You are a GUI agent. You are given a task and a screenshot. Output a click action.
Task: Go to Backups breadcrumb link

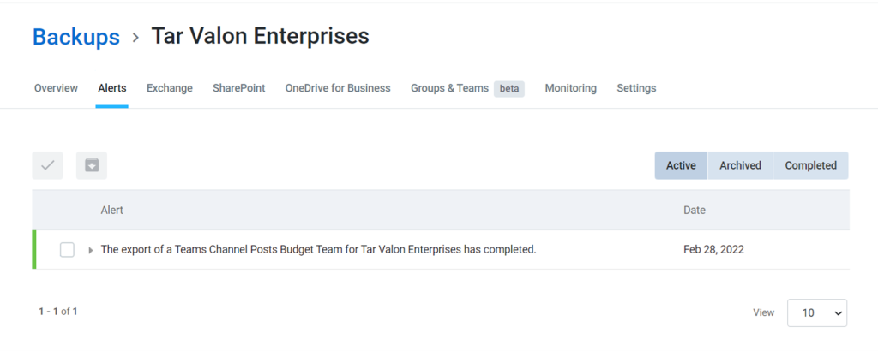click(x=76, y=37)
